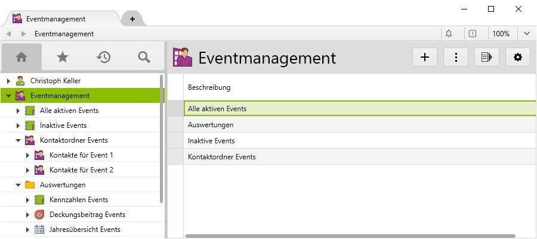
Task: Open a new tab with the plus tab
Action: click(132, 19)
